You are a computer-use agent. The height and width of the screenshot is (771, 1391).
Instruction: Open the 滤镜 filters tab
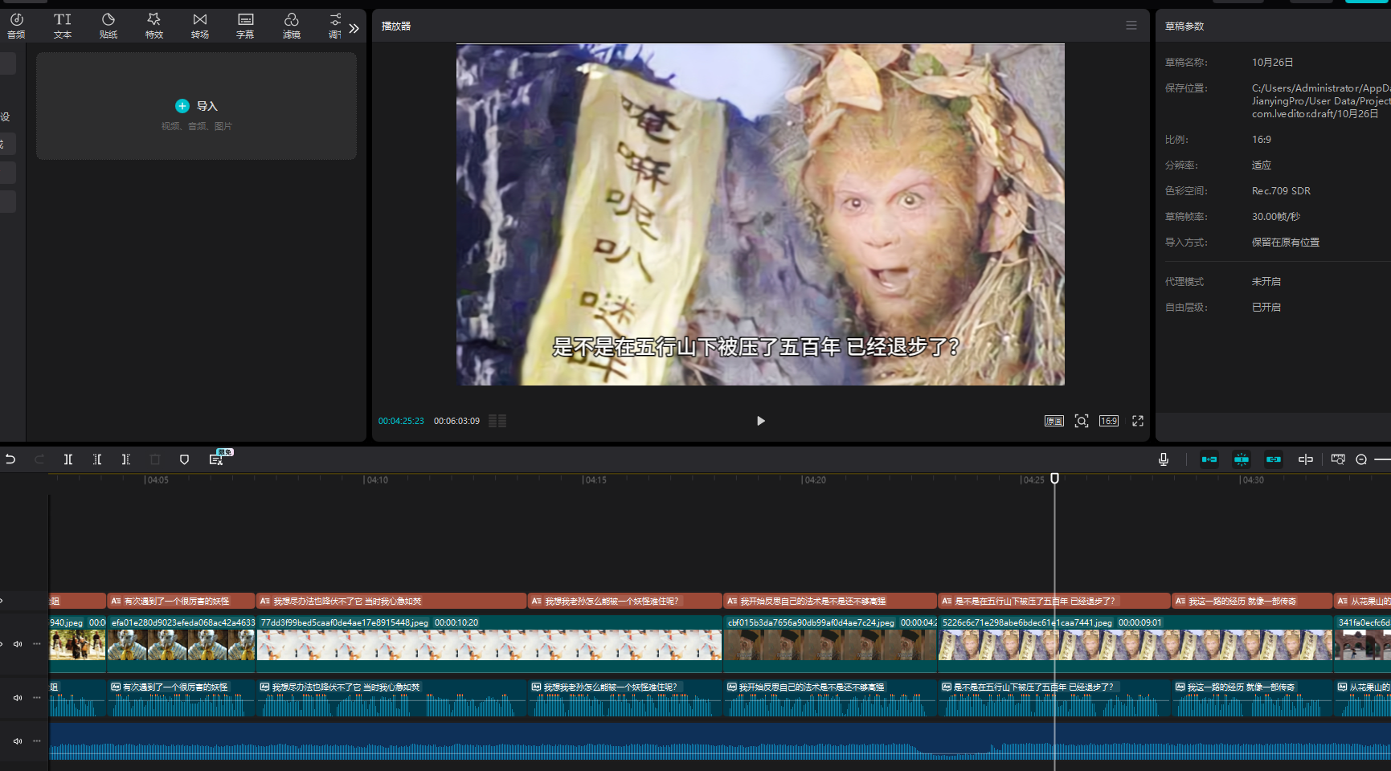(x=292, y=26)
